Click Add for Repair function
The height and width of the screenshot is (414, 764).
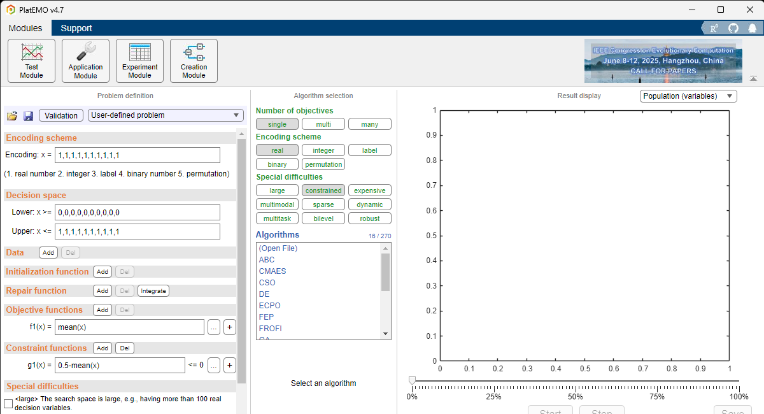(103, 291)
